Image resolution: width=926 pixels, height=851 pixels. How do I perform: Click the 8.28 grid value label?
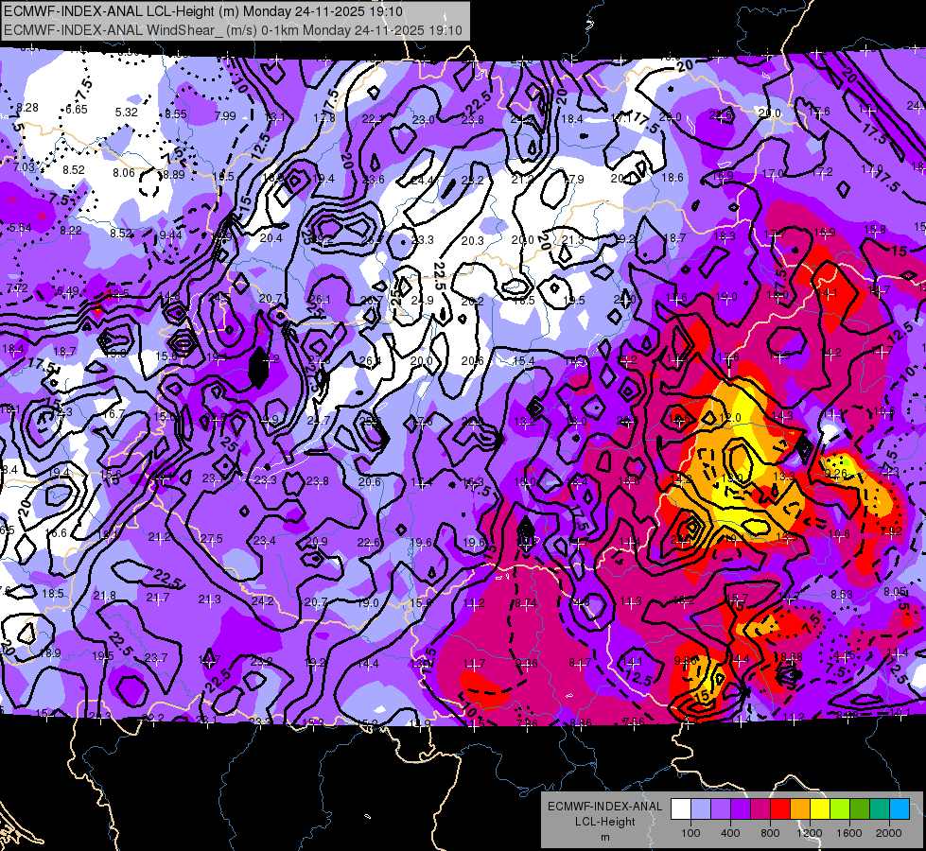tap(27, 108)
